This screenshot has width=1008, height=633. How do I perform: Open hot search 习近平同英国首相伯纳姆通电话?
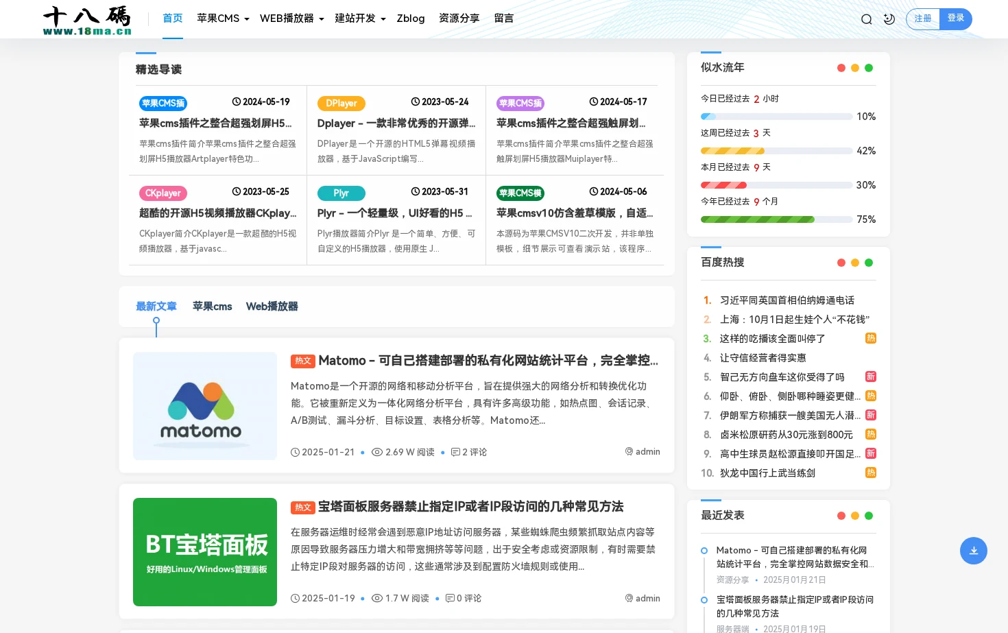tap(787, 300)
